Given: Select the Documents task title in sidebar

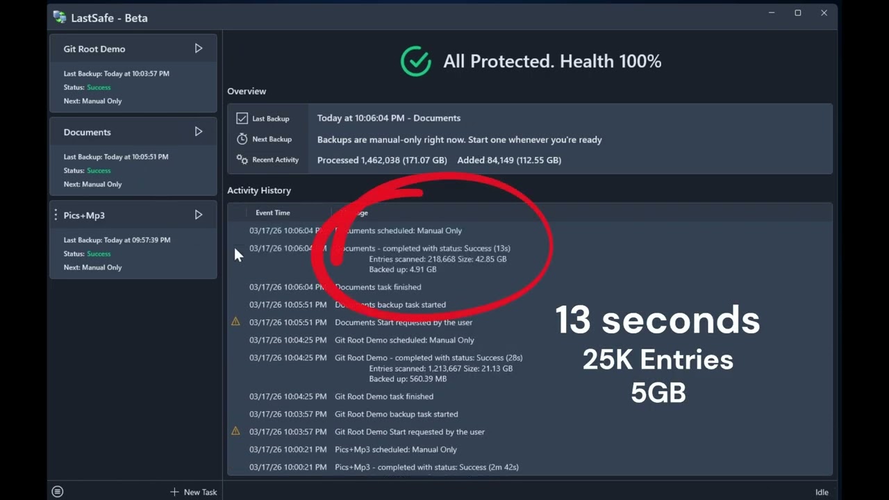Looking at the screenshot, I should point(87,132).
